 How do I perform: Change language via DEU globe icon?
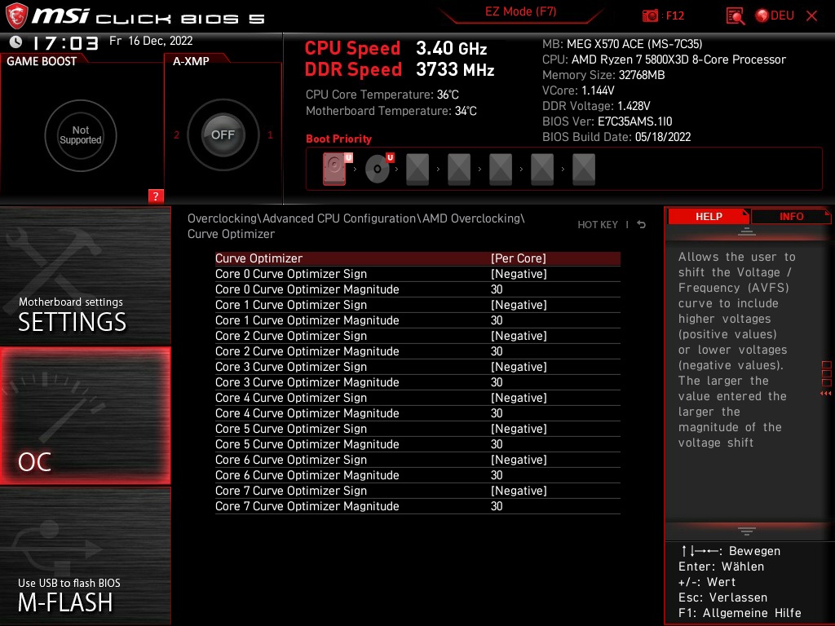775,16
